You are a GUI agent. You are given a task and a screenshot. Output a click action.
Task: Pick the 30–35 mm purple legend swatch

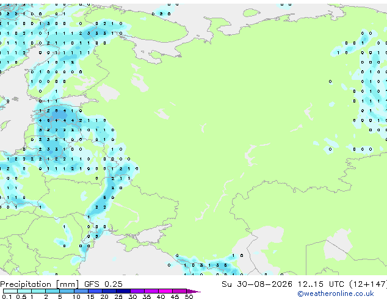[137, 291]
